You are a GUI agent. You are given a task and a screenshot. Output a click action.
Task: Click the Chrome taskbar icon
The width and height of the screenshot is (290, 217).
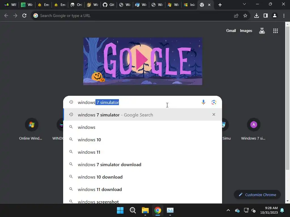click(x=158, y=210)
